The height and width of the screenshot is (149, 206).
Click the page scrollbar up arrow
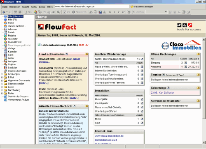(x=204, y=39)
